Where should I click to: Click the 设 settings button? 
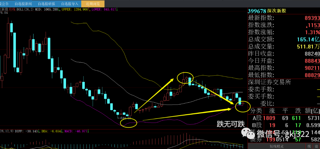coord(316,146)
